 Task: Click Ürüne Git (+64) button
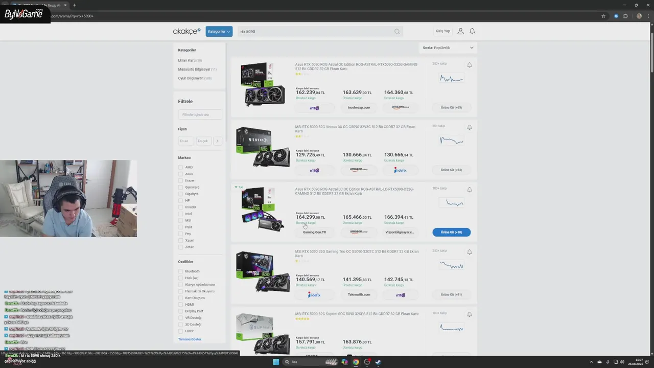[x=451, y=170]
